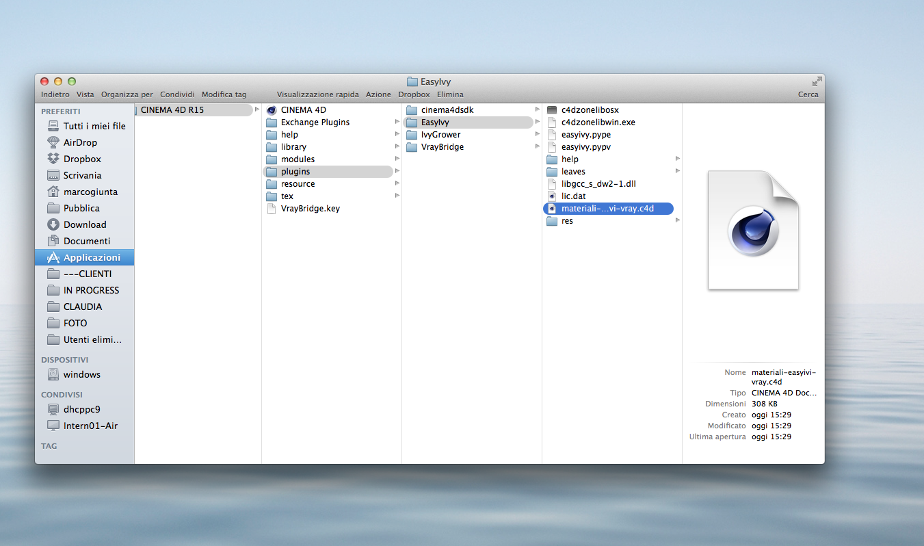Click the Download arrow icon in sidebar
The image size is (924, 546).
coord(53,224)
